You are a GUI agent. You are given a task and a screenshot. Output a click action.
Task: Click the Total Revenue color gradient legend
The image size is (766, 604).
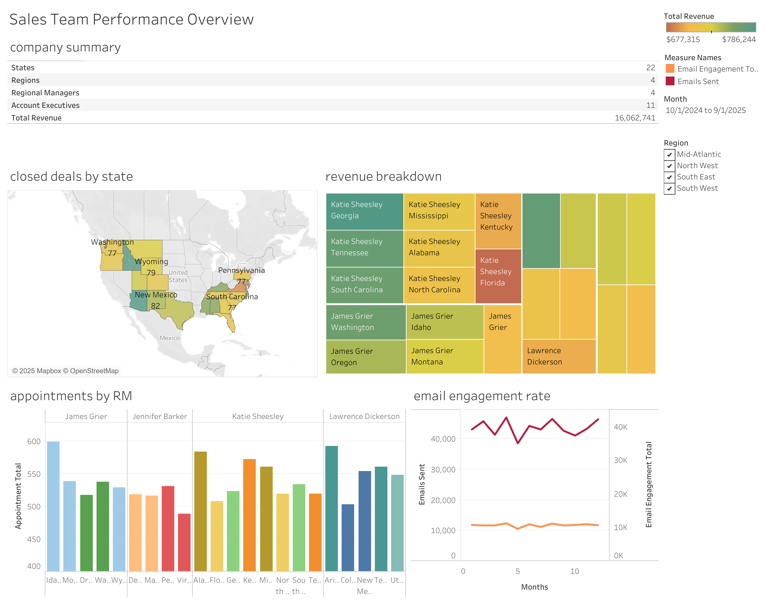click(x=710, y=27)
